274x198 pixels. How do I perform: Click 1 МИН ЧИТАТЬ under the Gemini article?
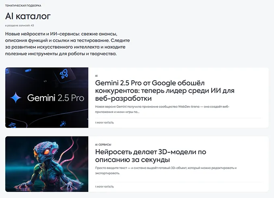point(104,123)
